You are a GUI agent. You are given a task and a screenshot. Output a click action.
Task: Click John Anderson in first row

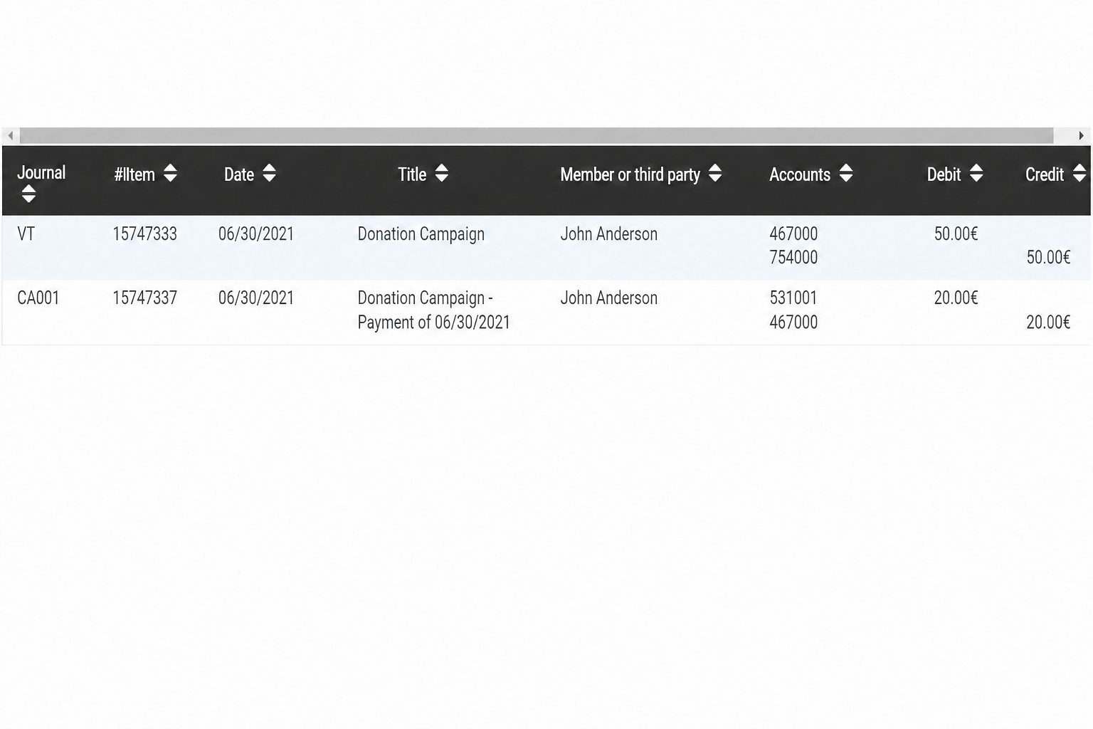[608, 234]
